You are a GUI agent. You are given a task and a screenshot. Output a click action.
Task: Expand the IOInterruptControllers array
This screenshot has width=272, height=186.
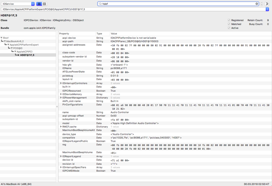[61, 83]
